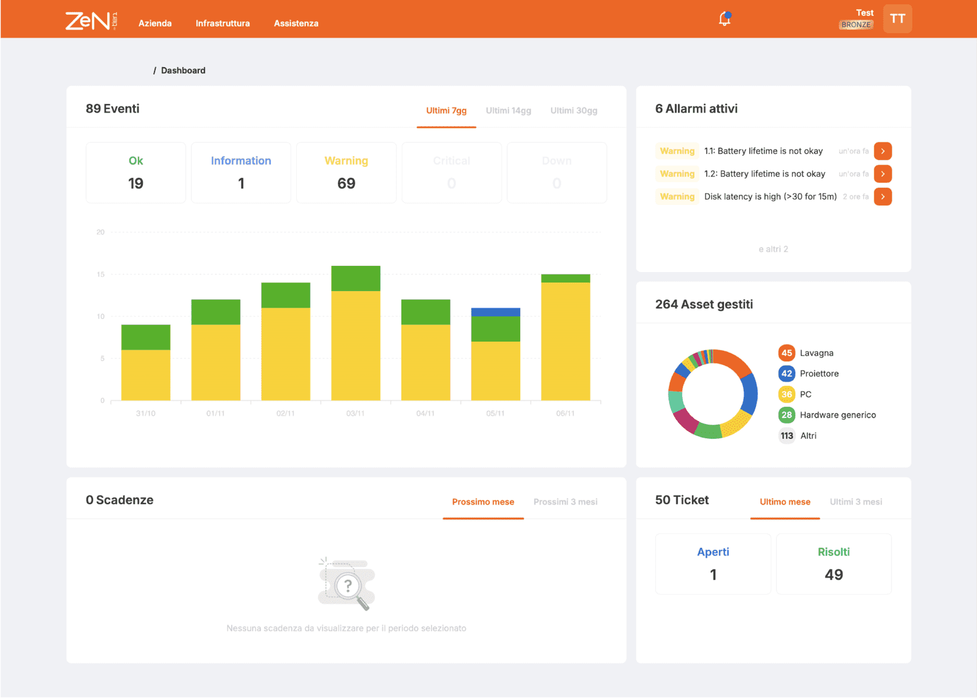Click the Proiettore 42 legend badge
The width and height of the screenshot is (977, 698).
786,374
